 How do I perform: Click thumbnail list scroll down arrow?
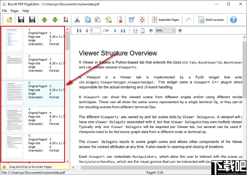(x=67, y=161)
